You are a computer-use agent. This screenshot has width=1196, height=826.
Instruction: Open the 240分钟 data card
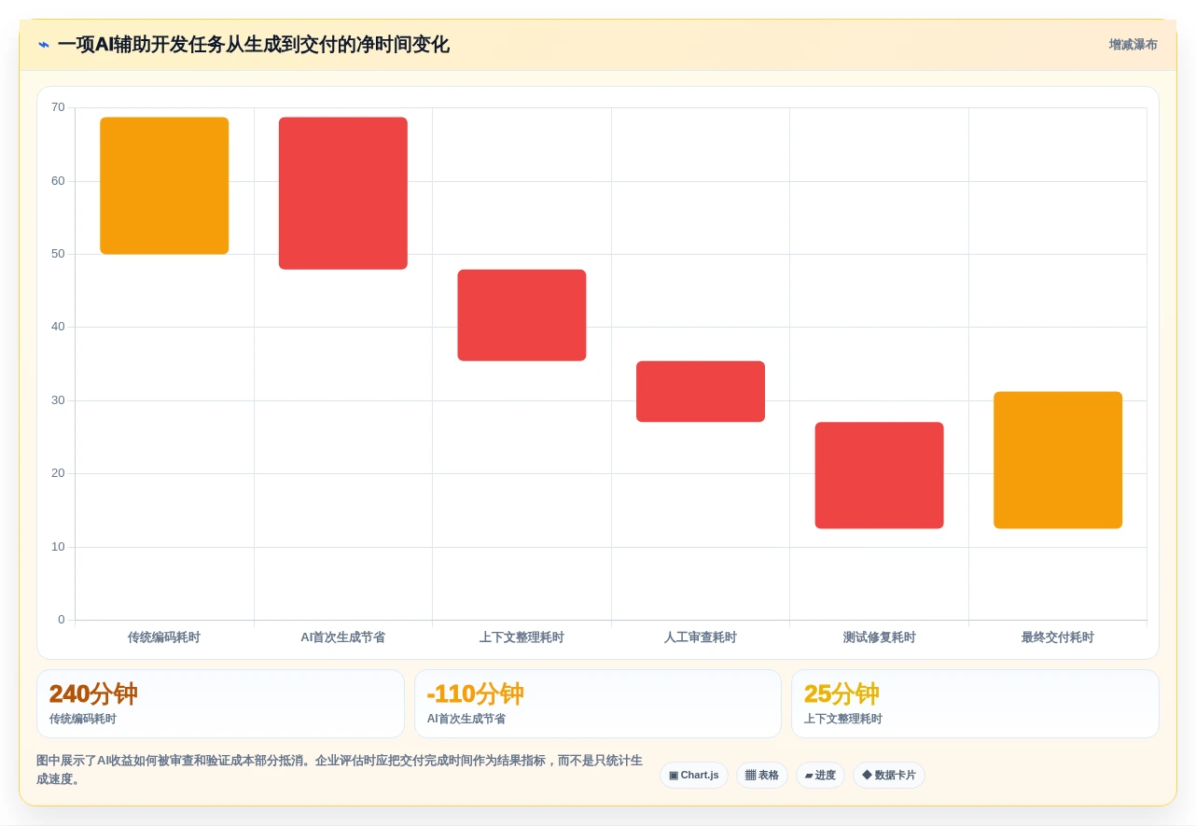[x=220, y=704]
